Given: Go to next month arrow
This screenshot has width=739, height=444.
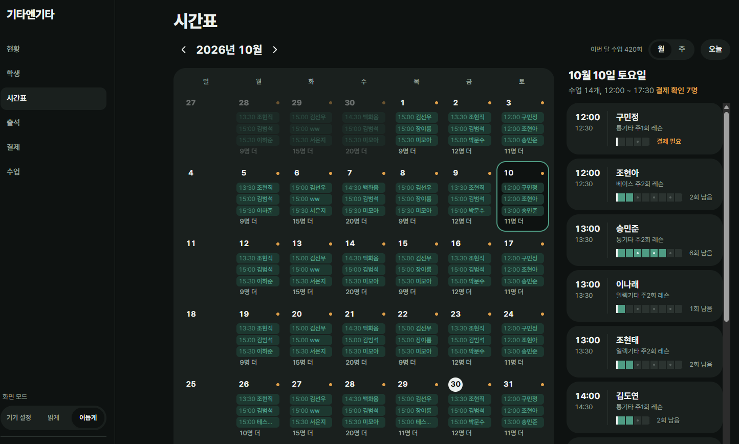Looking at the screenshot, I should [275, 50].
